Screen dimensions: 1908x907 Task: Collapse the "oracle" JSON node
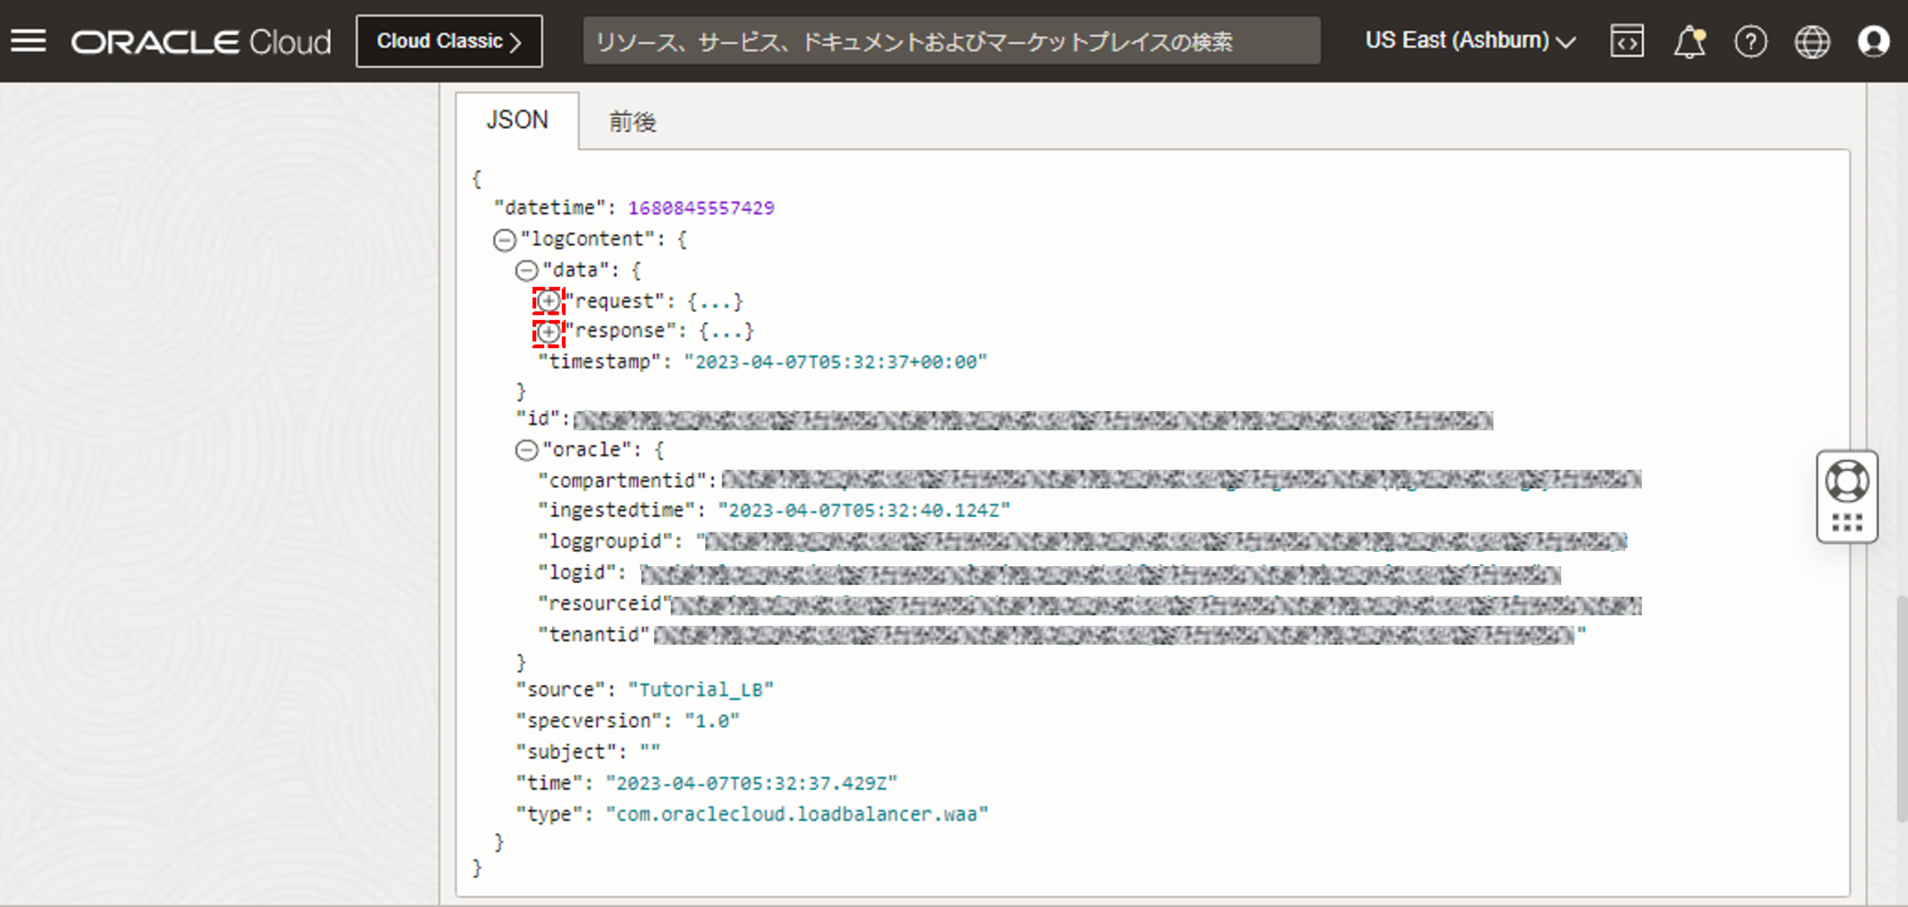coord(526,450)
